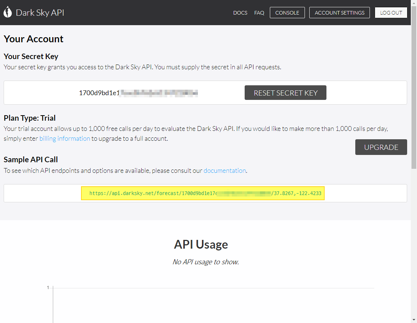Select the secret key text

(138, 93)
